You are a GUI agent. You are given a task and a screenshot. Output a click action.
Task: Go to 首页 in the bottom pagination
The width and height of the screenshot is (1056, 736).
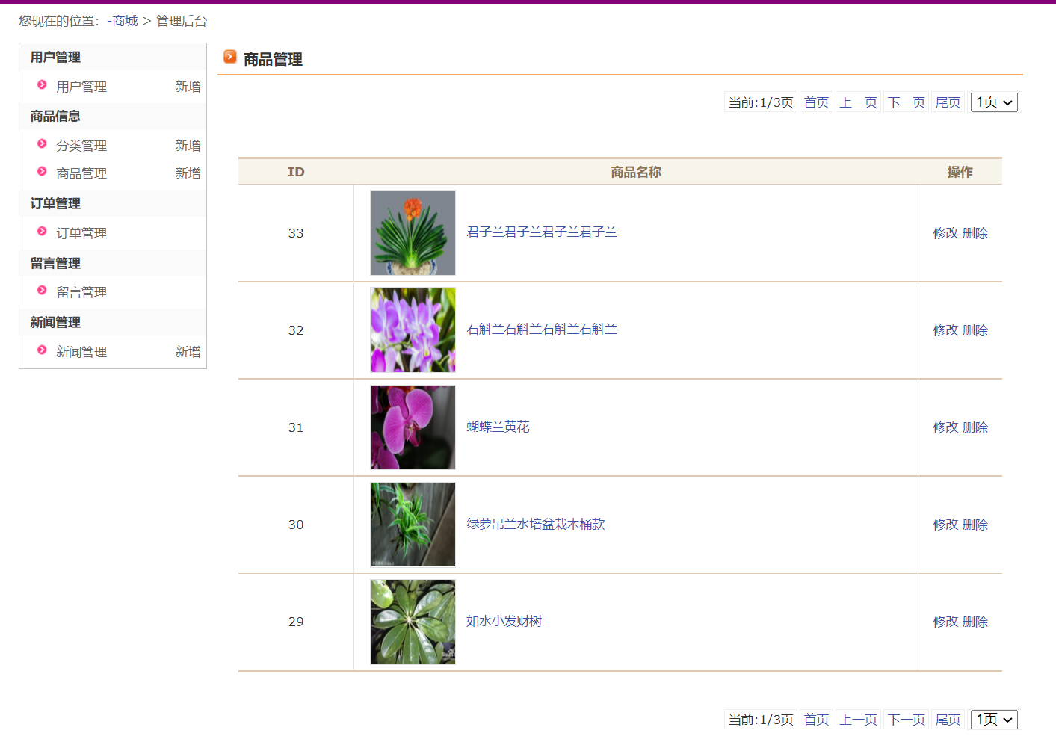point(817,720)
